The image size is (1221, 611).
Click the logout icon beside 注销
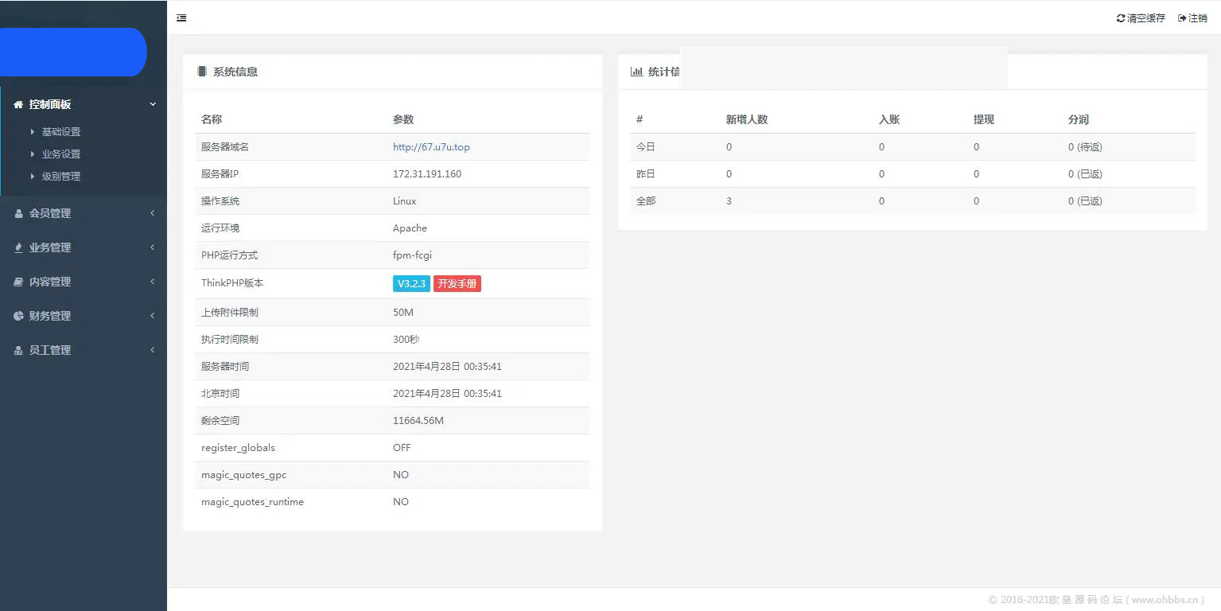[x=1182, y=18]
